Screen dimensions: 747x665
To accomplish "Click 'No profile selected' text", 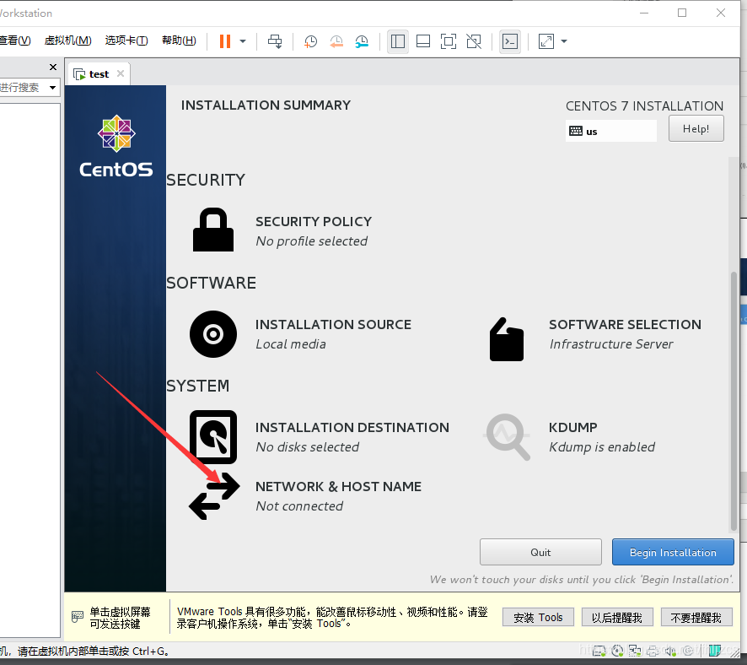I will point(312,241).
